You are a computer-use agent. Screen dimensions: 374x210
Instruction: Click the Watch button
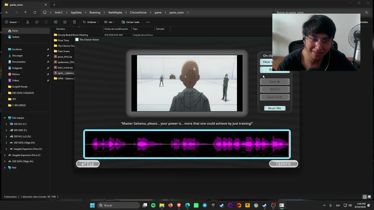[275, 89]
